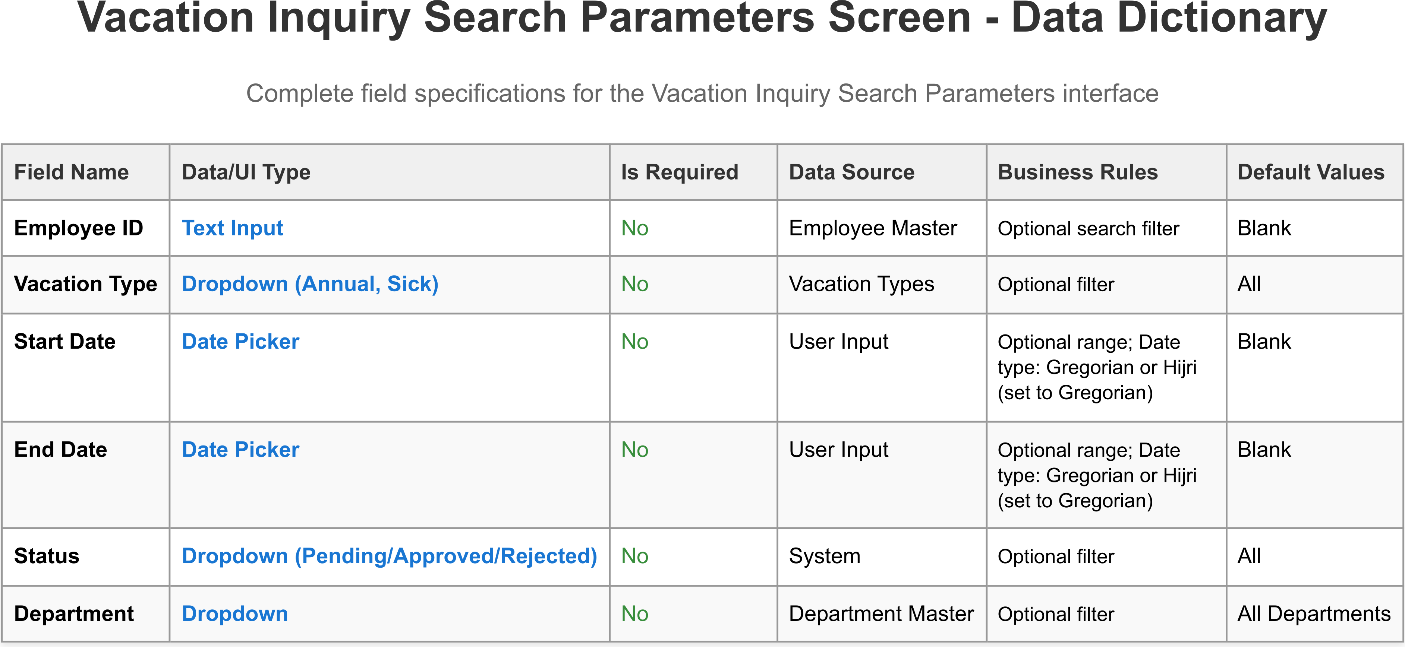This screenshot has height=647, width=1405.
Task: Click the Data Source column header
Action: [x=851, y=172]
